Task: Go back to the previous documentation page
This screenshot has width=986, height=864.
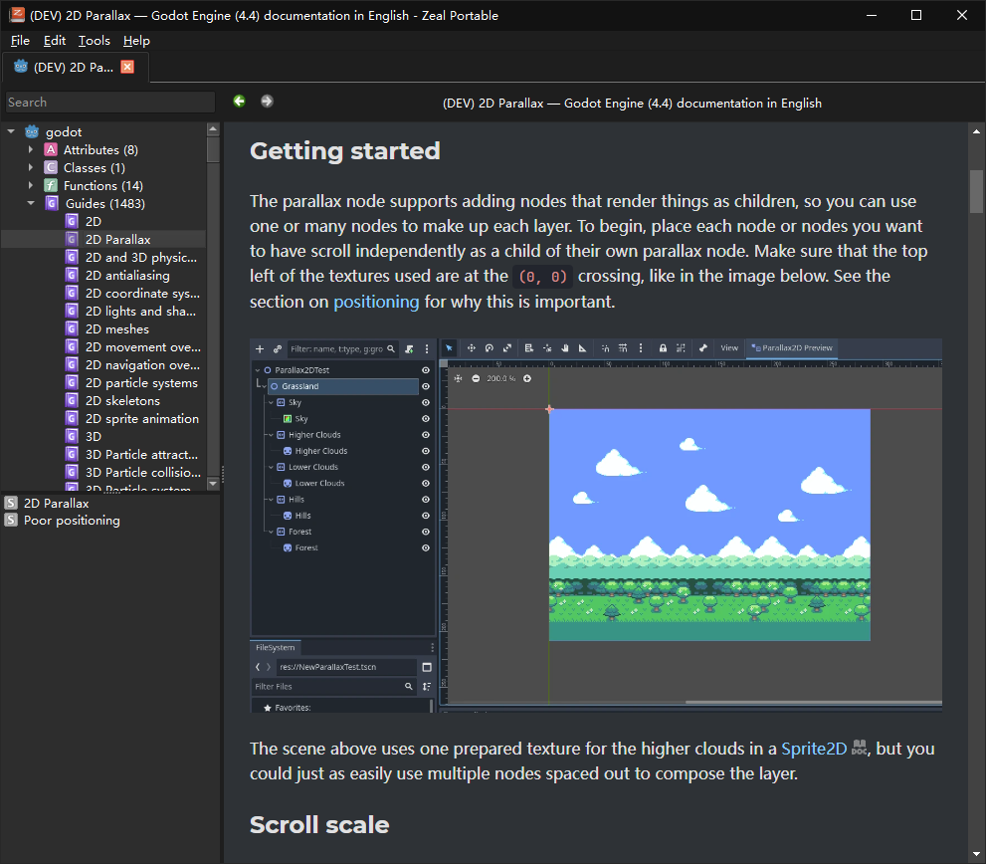Action: coord(239,102)
